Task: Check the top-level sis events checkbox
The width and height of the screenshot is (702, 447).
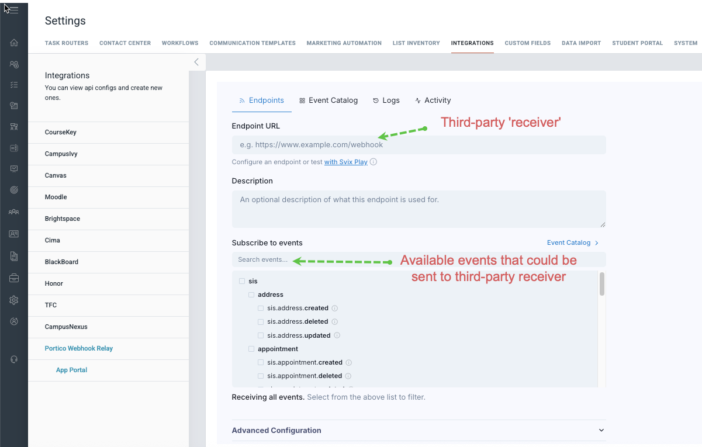Action: coord(242,281)
